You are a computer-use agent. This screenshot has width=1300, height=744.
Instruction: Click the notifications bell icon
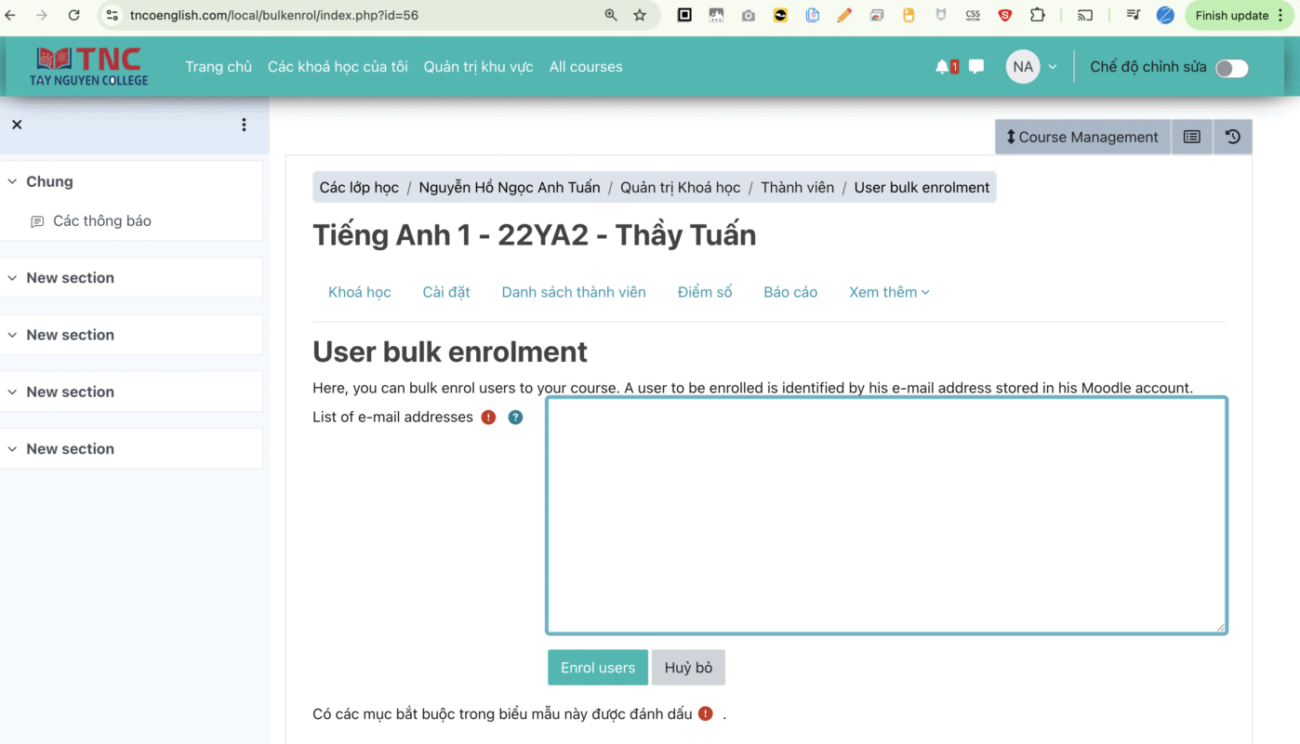(943, 67)
